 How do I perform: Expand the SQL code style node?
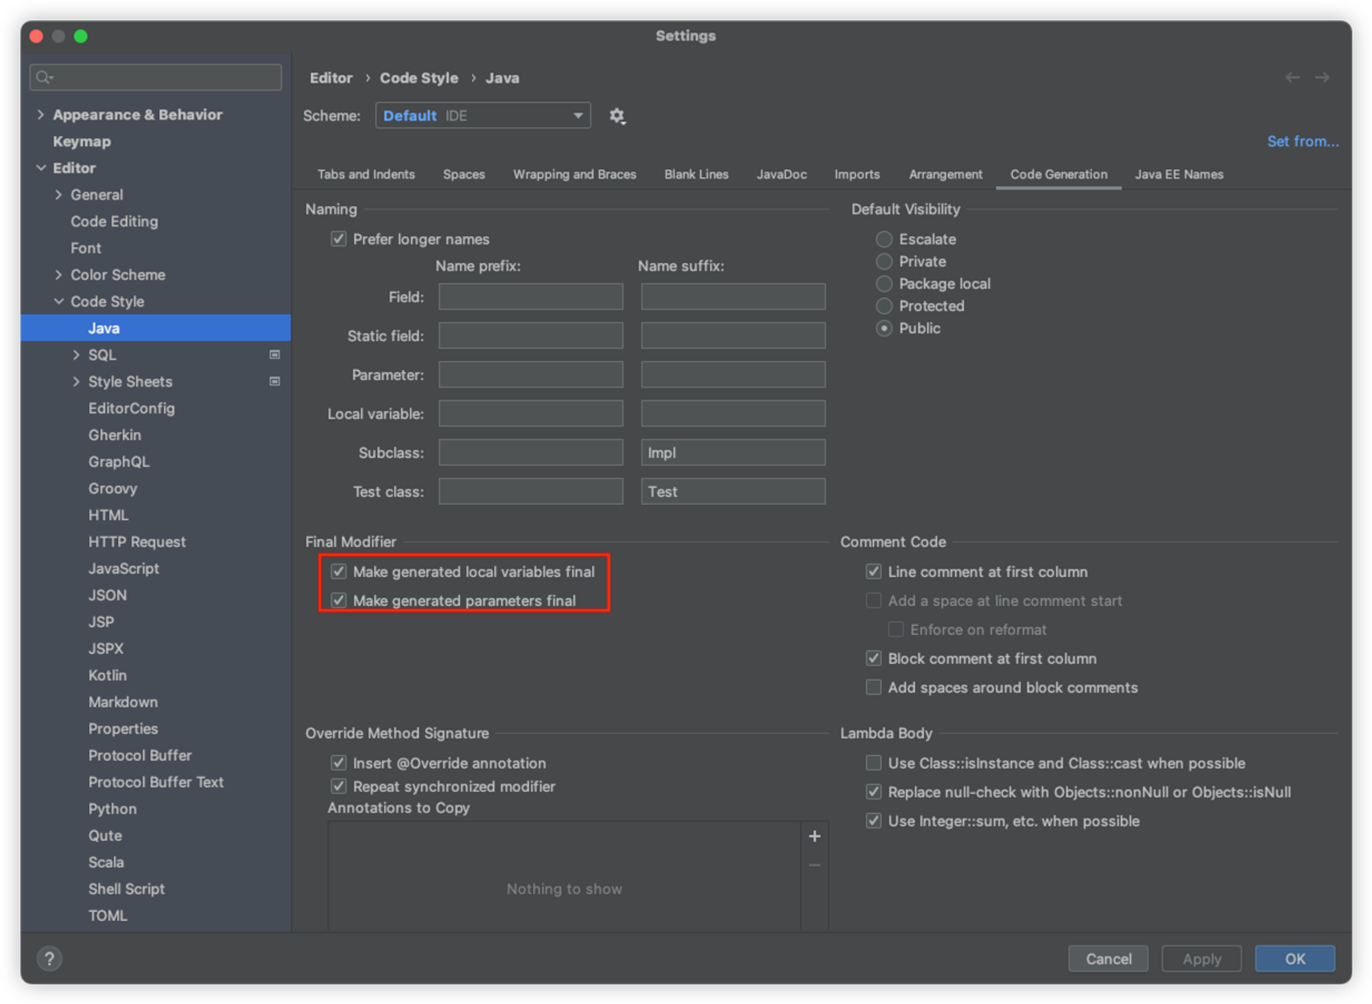(76, 355)
